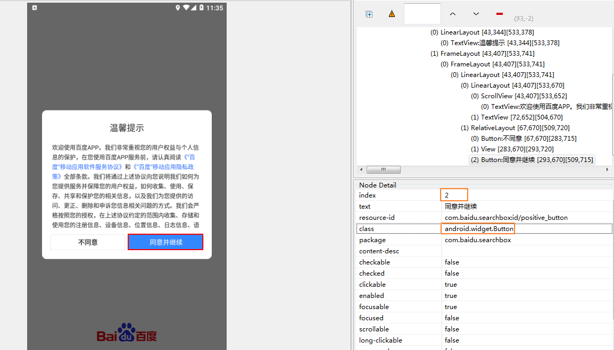The image size is (614, 350).
Task: Click the long-clickable row false value
Action: [x=452, y=340]
